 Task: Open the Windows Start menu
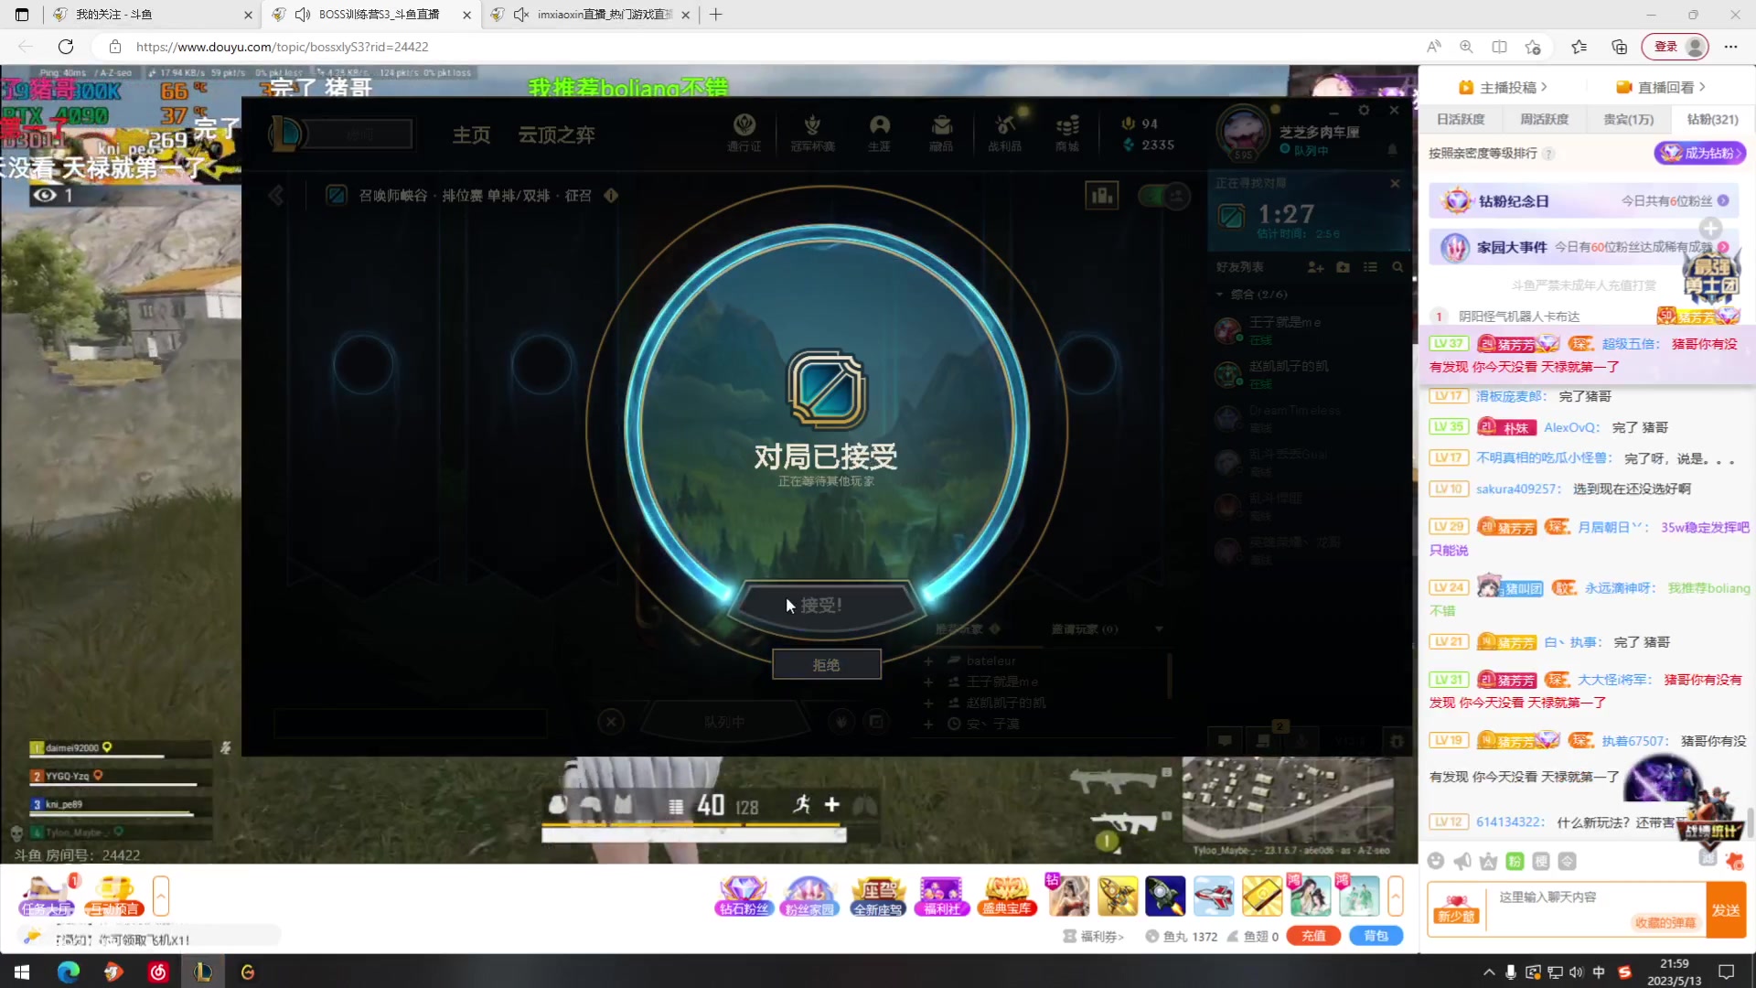22,972
